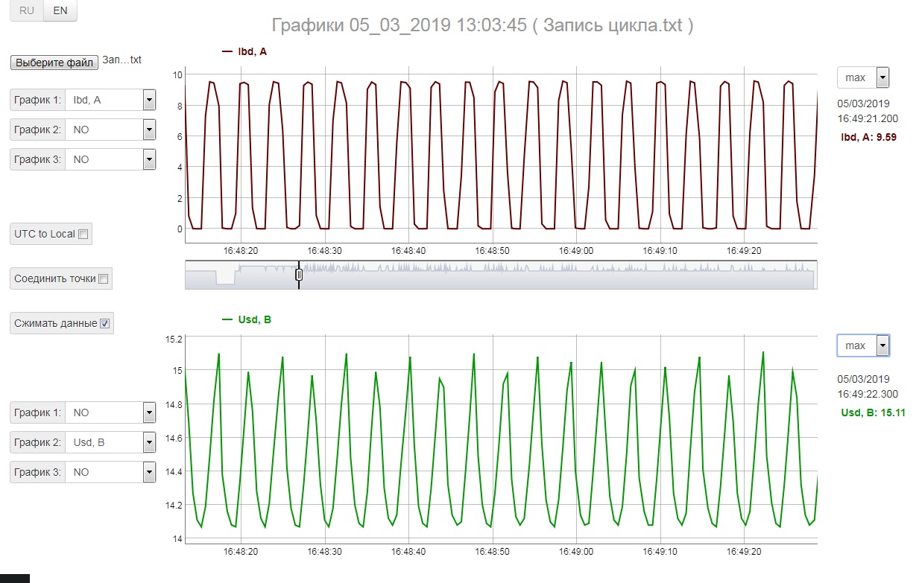Toggle the Соединить точки checkbox
The image size is (919, 583).
[x=104, y=278]
